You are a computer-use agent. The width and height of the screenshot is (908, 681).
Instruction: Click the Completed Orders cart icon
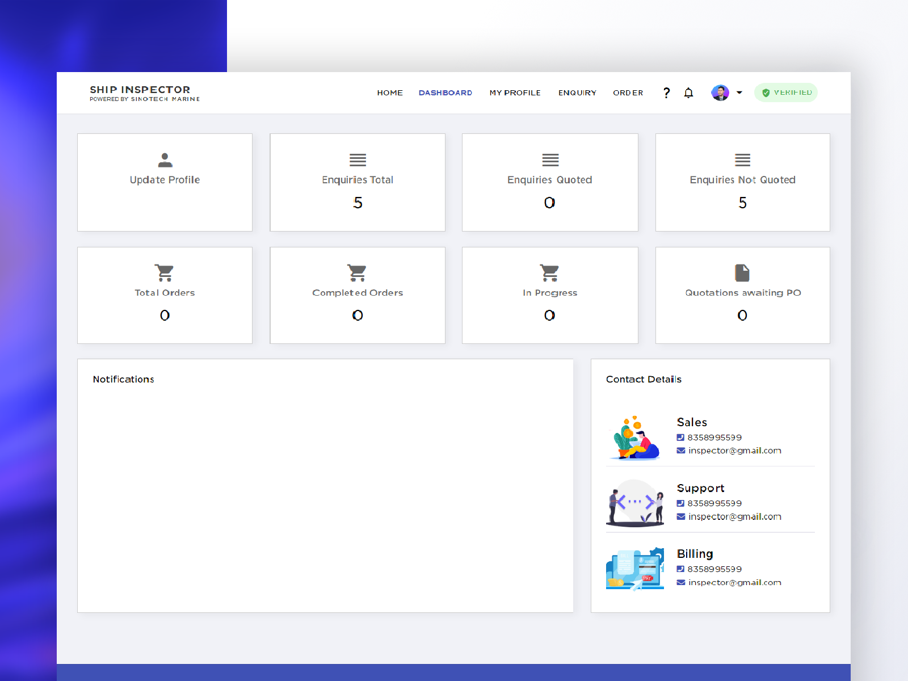pyautogui.click(x=357, y=273)
